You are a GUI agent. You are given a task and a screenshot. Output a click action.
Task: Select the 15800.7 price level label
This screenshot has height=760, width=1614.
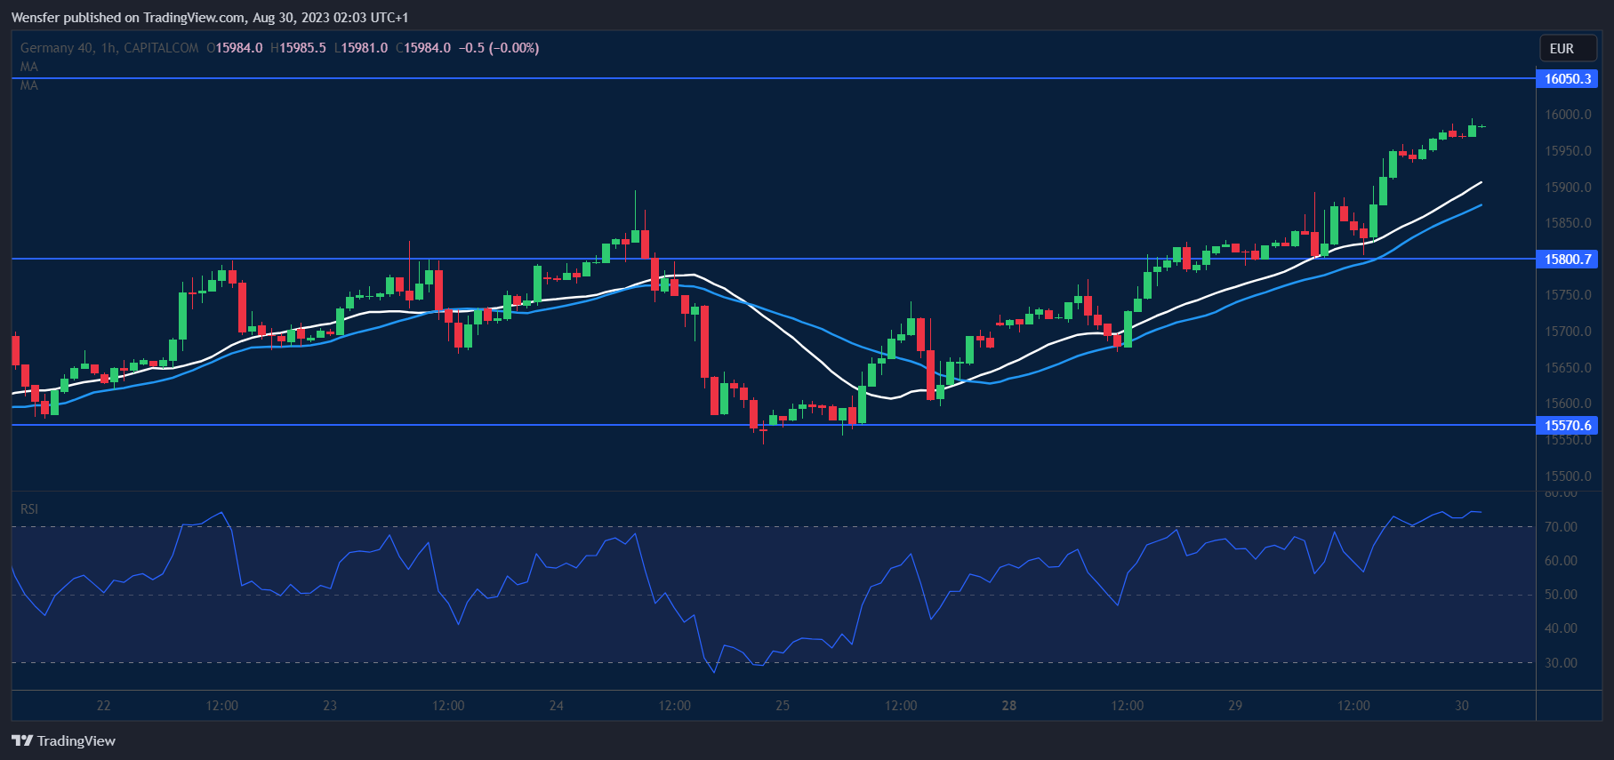[1567, 260]
